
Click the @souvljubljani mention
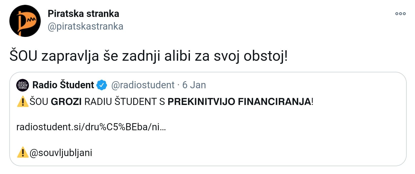click(61, 152)
